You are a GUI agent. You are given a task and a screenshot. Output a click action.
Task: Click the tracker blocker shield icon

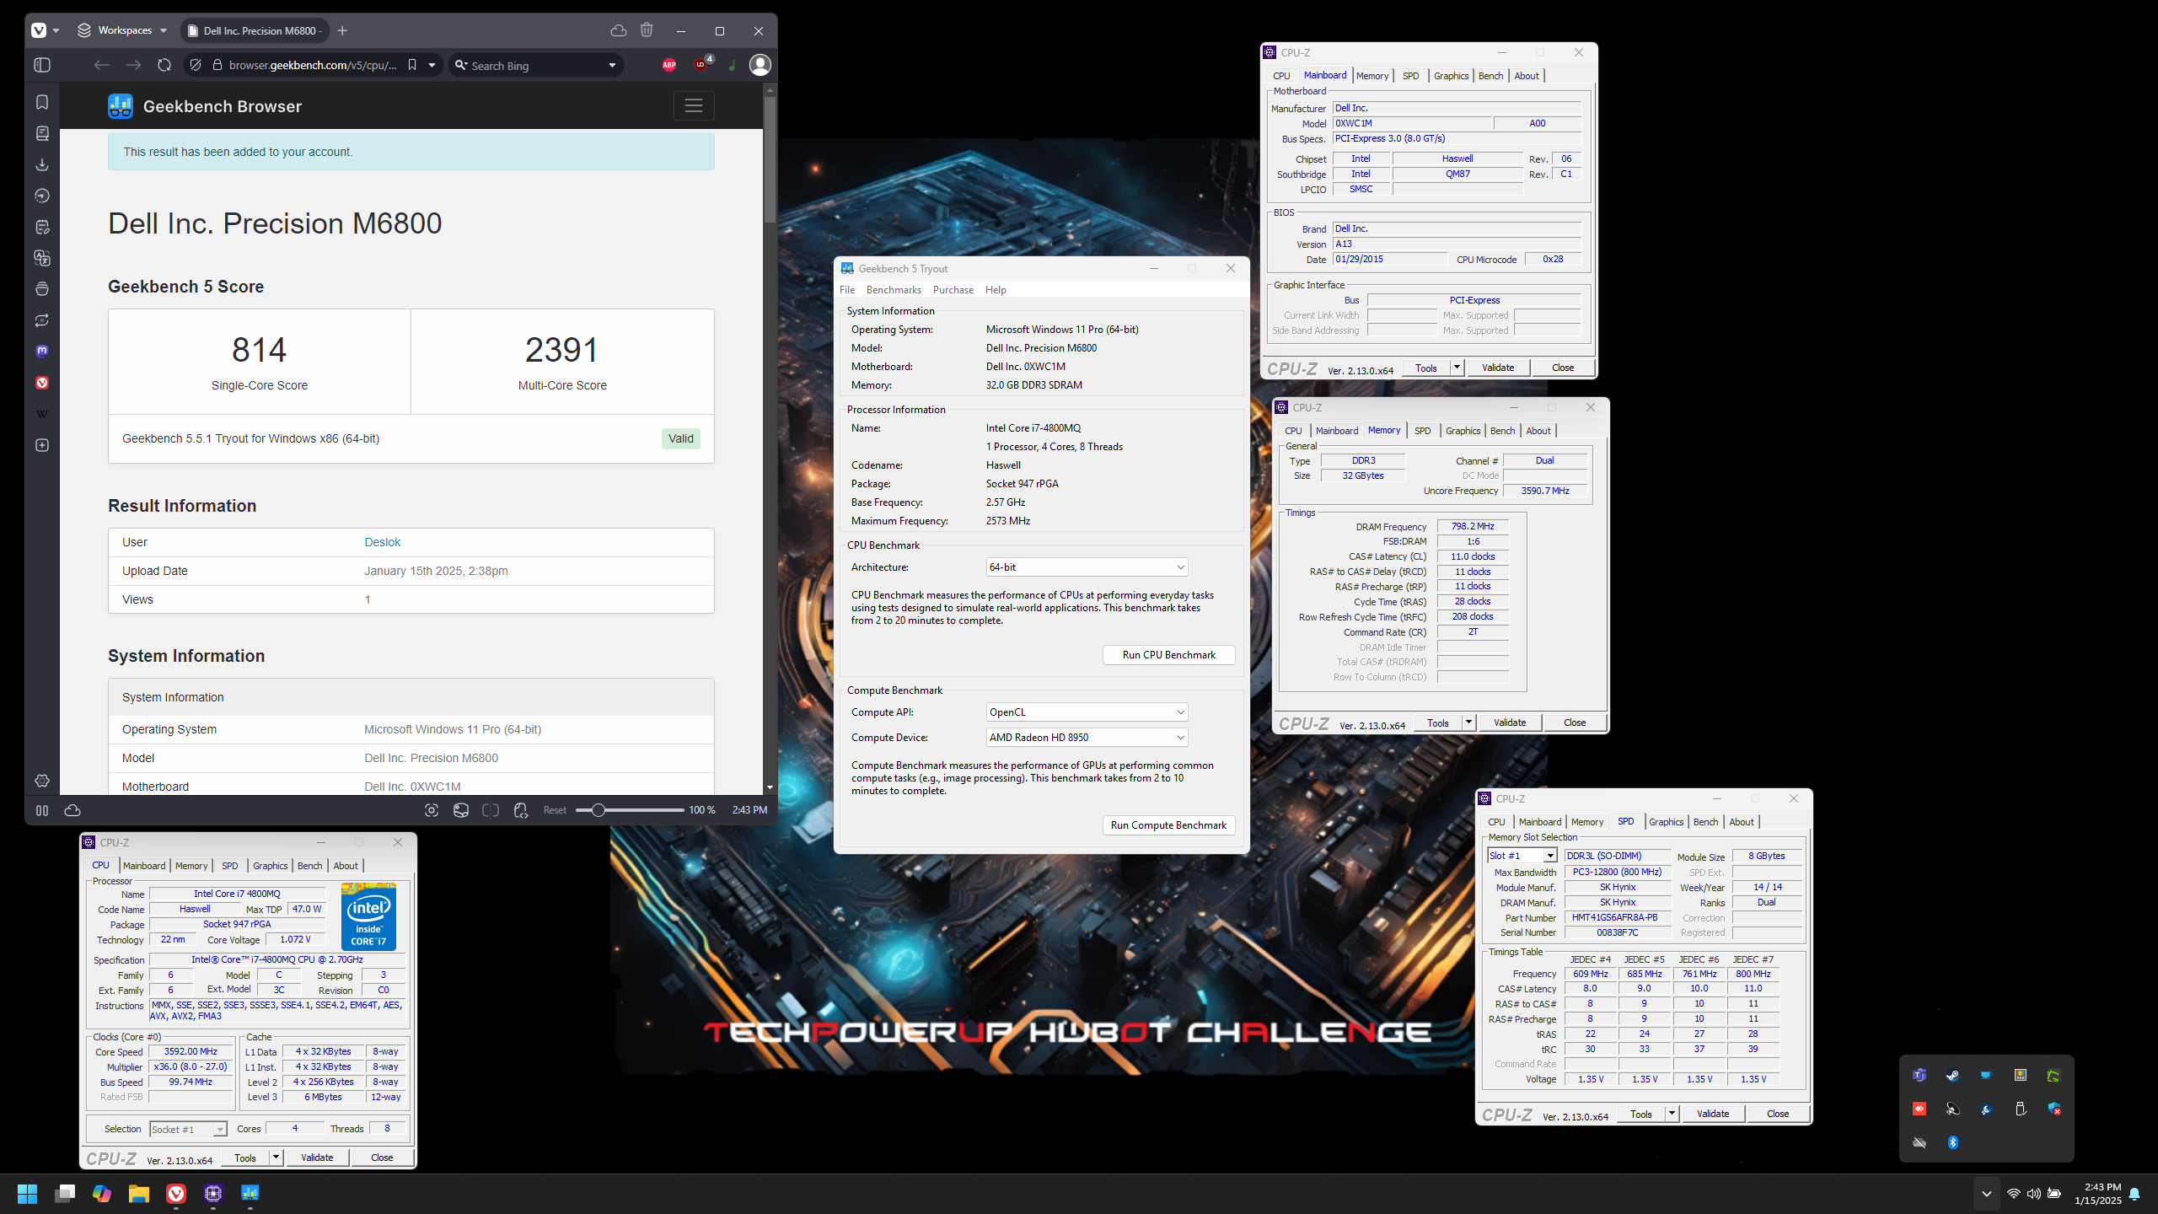(x=196, y=65)
